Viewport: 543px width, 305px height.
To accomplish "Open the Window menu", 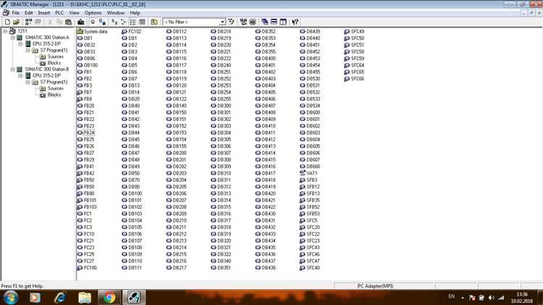I will click(x=116, y=13).
